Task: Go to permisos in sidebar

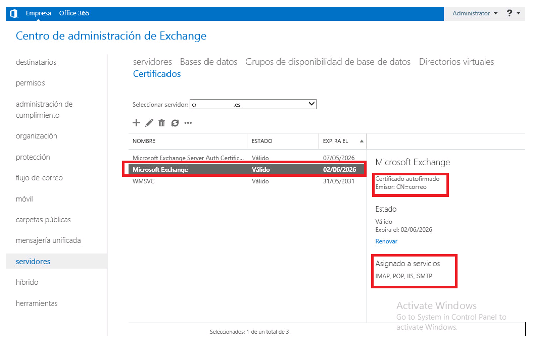Action: click(x=30, y=83)
